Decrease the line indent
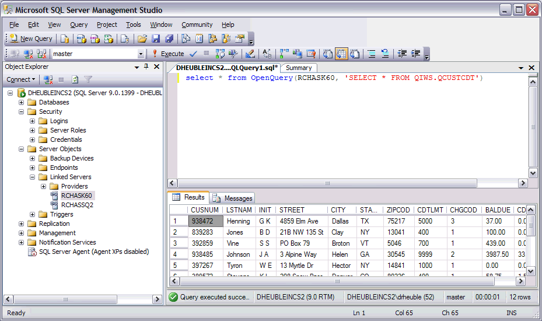Image resolution: width=542 pixels, height=321 pixels. (x=402, y=54)
